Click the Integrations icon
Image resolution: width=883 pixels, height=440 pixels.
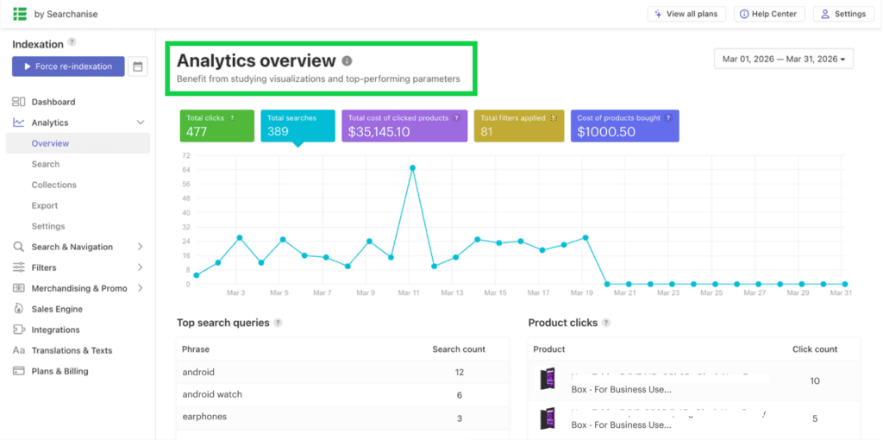click(19, 330)
